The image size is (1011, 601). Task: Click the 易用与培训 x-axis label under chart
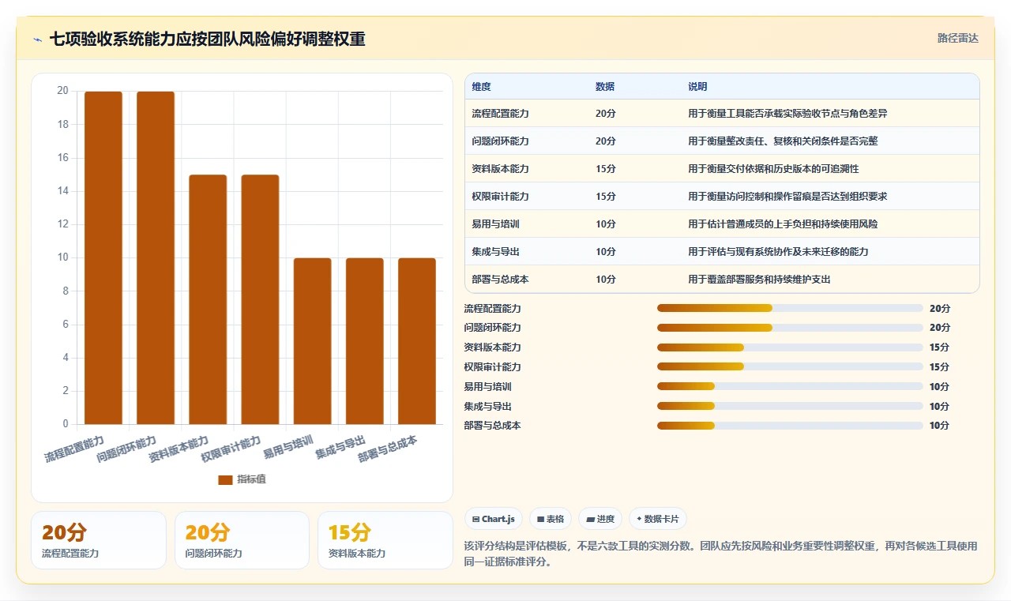click(289, 445)
